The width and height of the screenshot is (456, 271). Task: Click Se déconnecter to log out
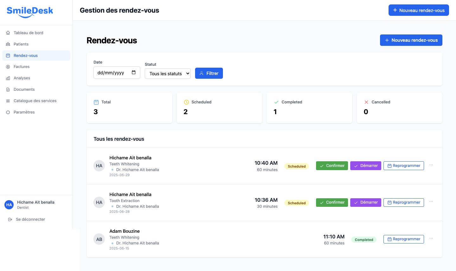[x=30, y=219]
